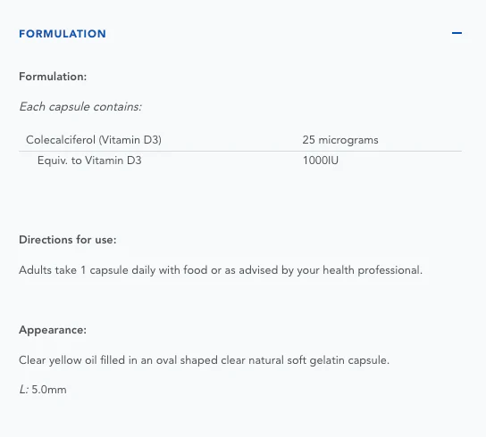This screenshot has height=437, width=486.
Task: Click the 1000IU value
Action: click(321, 161)
